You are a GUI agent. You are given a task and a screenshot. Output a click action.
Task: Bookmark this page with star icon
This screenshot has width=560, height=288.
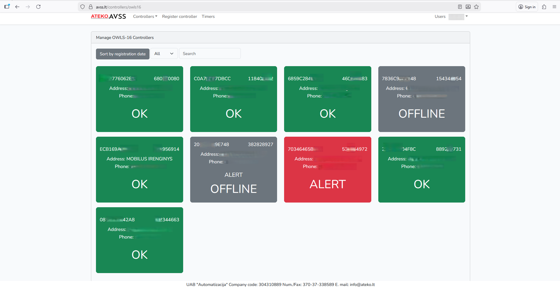[x=476, y=7]
